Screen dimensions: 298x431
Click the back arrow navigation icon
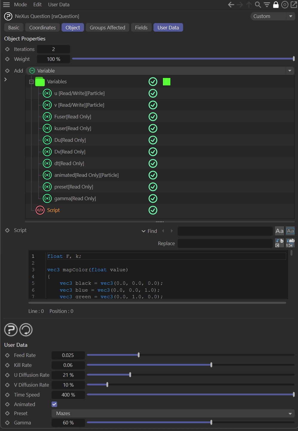231,5
